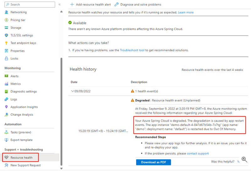
Task: Go to TLS/SSL settings
Action: click(x=22, y=35)
